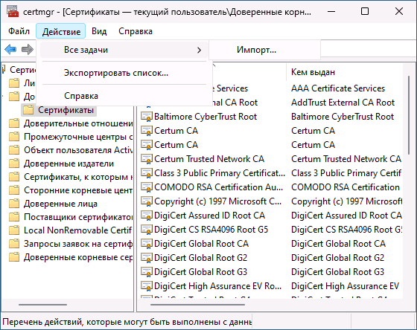417x330 pixels.
Task: Click the Class 3 Public Primary certificate icon
Action: [147, 173]
